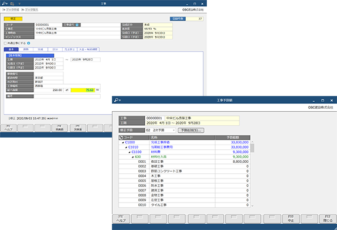This screenshot has width=337, height=230.
Task: Select row 0009 左官工事
Action: click(185, 200)
